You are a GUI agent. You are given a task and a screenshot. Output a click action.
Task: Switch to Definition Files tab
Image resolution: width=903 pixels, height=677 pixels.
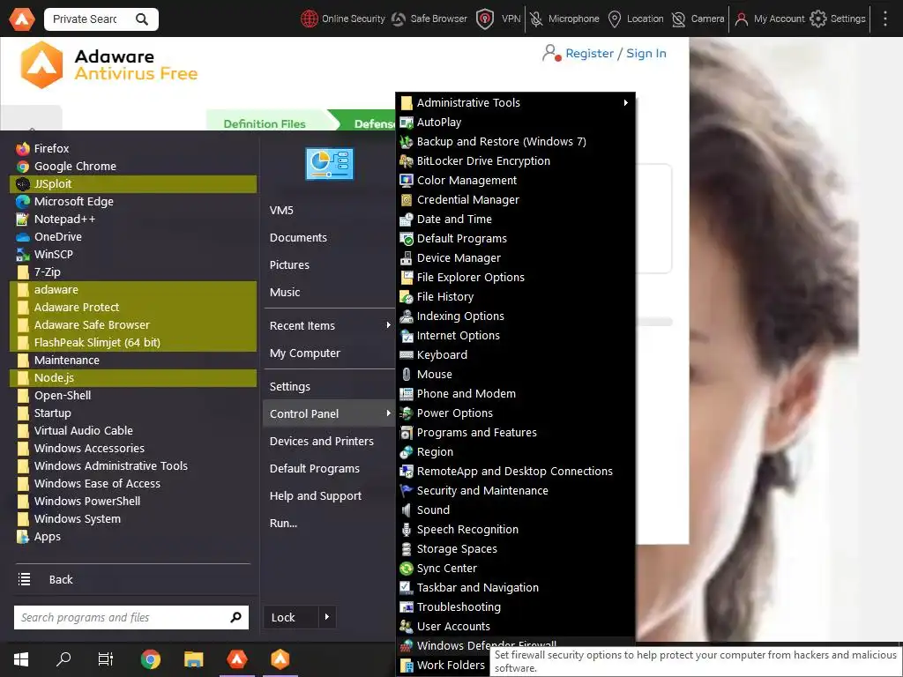tap(265, 123)
